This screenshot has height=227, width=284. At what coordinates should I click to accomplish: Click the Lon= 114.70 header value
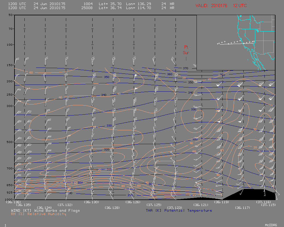[x=139, y=8]
